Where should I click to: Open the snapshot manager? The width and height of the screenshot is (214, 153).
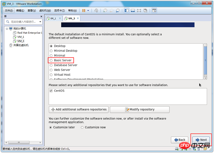118,10
